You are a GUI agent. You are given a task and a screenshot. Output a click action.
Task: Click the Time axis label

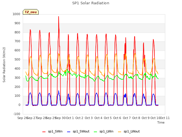[x=161, y=122]
